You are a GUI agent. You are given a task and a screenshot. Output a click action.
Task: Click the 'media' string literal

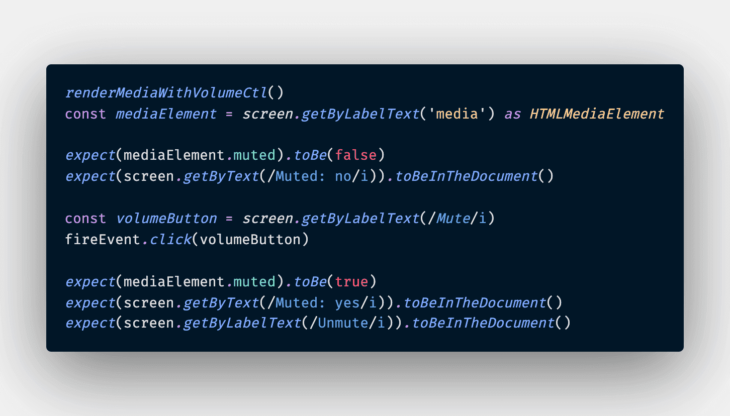tap(457, 114)
